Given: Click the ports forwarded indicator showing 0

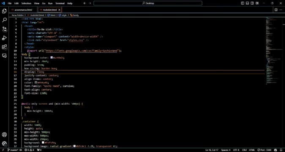Looking at the screenshot, I should [x=39, y=150].
